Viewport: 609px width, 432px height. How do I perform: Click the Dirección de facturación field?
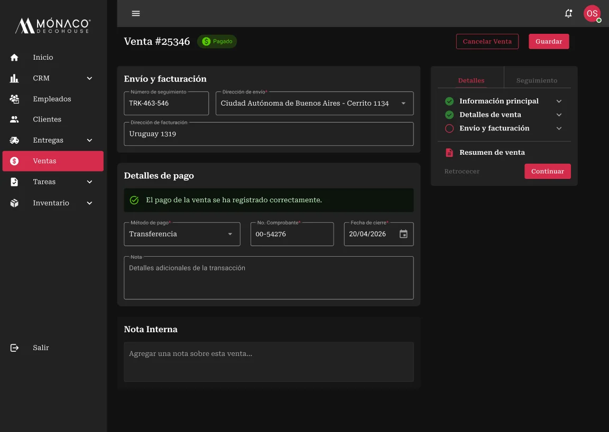point(269,134)
